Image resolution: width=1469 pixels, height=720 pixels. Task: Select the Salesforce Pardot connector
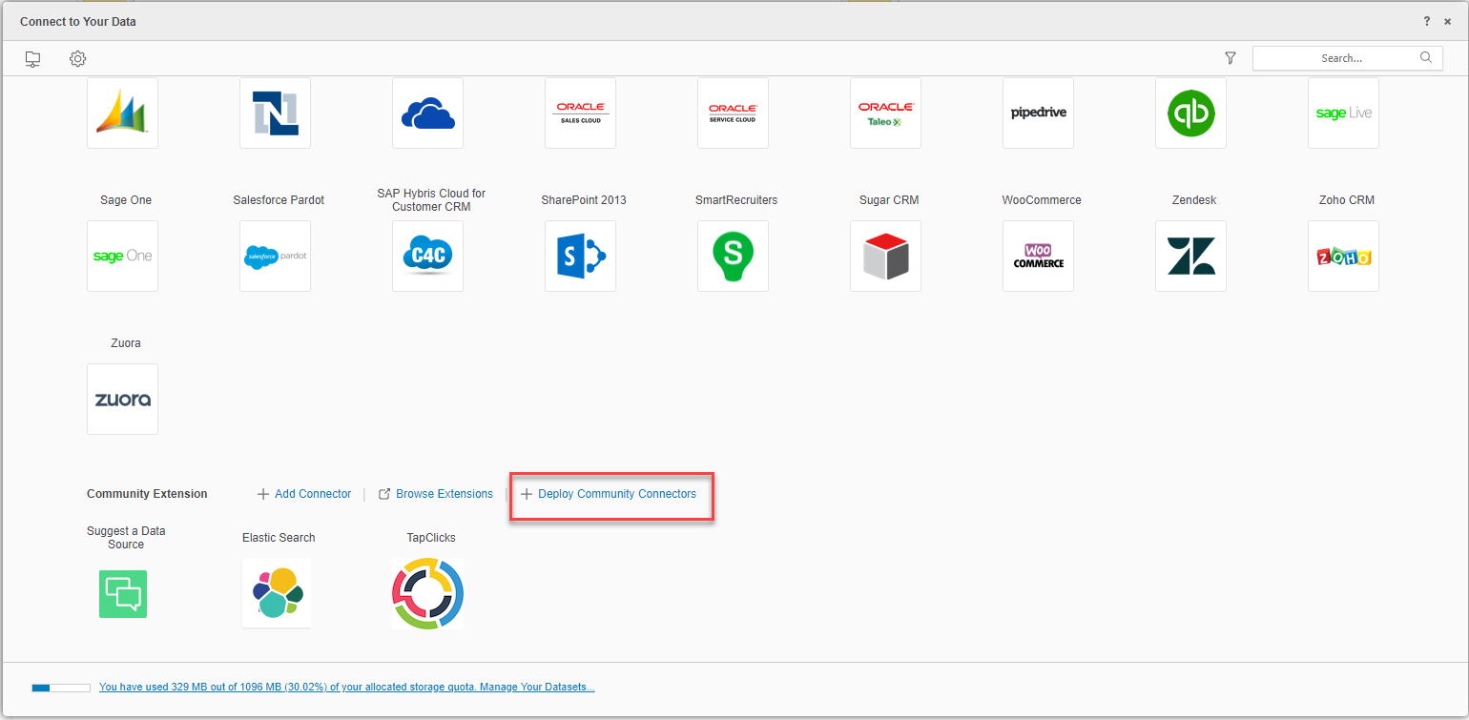[x=275, y=256]
